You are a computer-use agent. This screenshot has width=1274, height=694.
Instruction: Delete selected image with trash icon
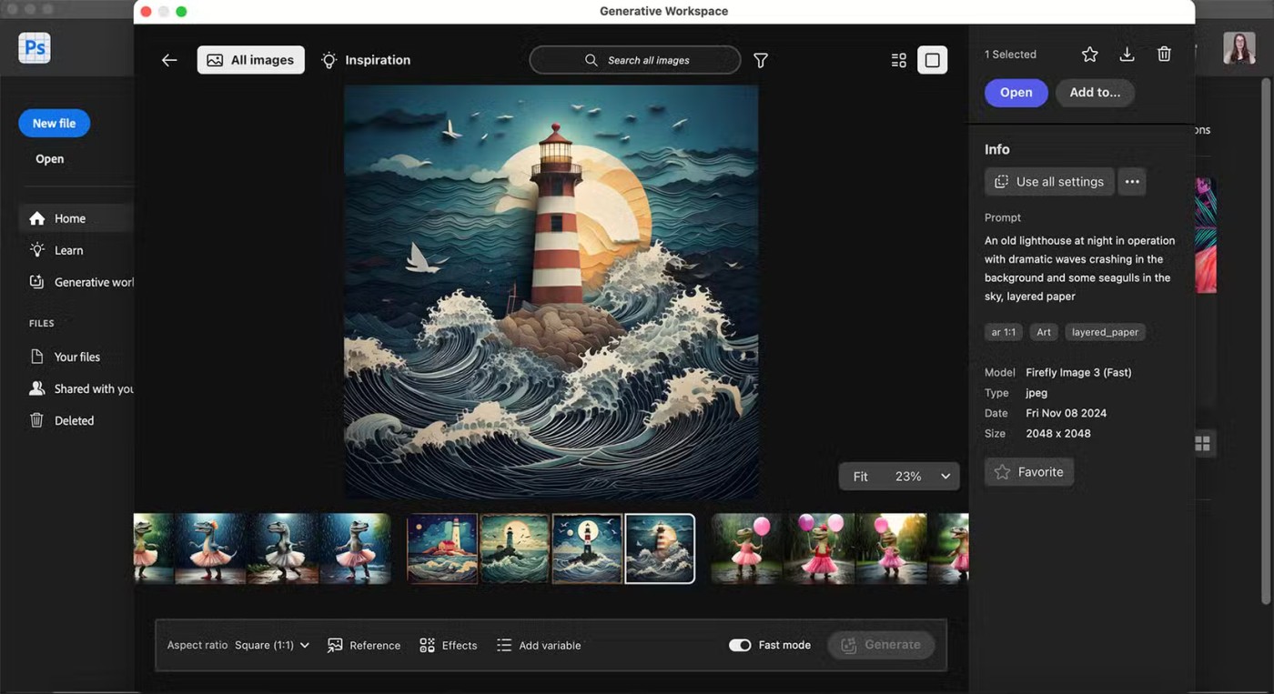[x=1164, y=55]
